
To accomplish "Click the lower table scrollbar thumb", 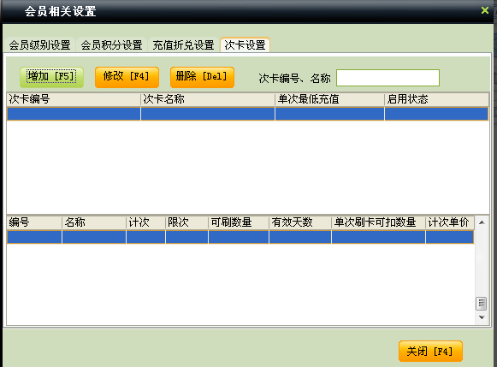I will (482, 304).
